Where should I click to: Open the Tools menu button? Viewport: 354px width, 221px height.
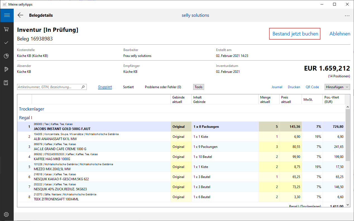198,87
